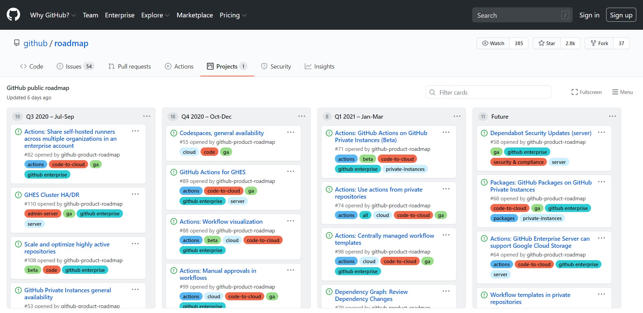Click open-issue icon beside Scale and optimize highly active repositories
643x313 pixels.
point(18,244)
